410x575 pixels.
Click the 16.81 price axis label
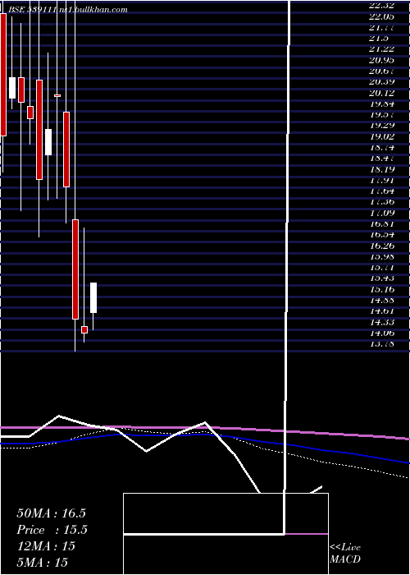click(x=382, y=223)
